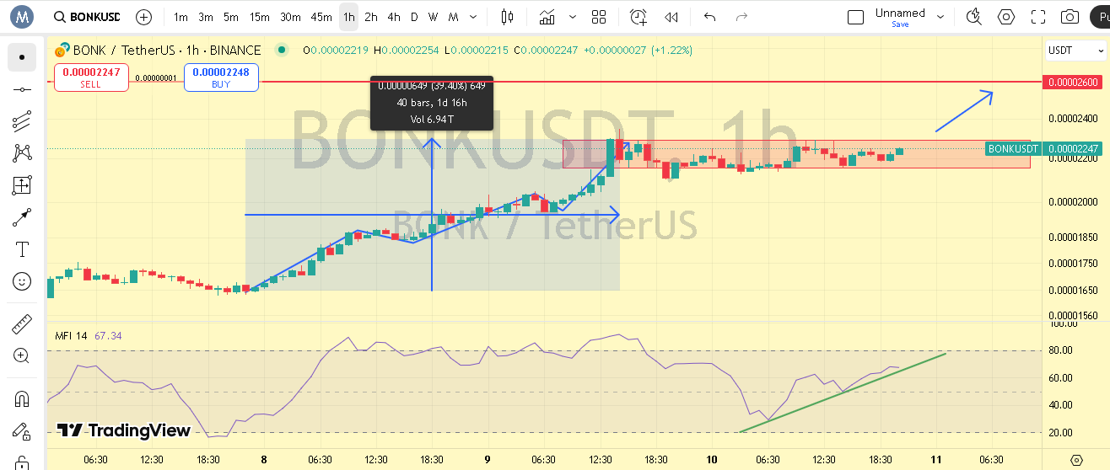This screenshot has height=470, width=1110.
Task: Click the TradingView logo link
Action: click(124, 430)
